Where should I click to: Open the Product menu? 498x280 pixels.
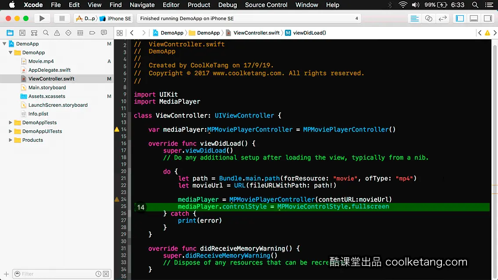[x=199, y=5]
